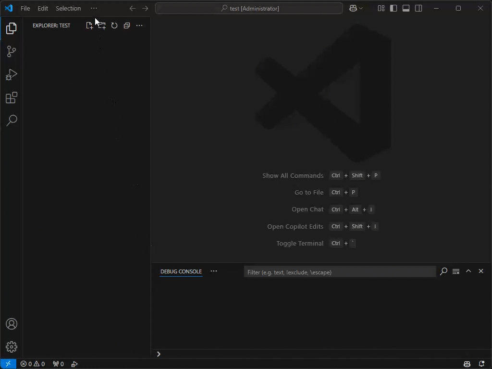
Task: Open the Extensions view
Action: pos(11,98)
